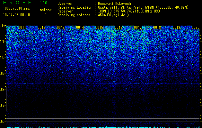The width and height of the screenshot is (202, 128).
Task: Click the kHz axis unit label
Action: click(x=3, y=26)
